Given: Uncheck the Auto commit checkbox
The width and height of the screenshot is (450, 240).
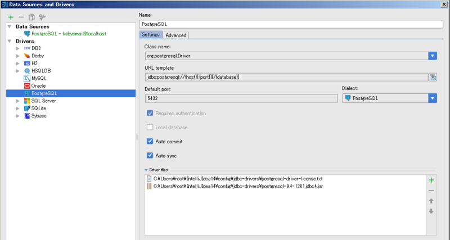Looking at the screenshot, I should [150, 141].
